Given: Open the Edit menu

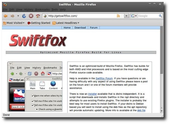Looking at the screenshot, I should (11, 10).
